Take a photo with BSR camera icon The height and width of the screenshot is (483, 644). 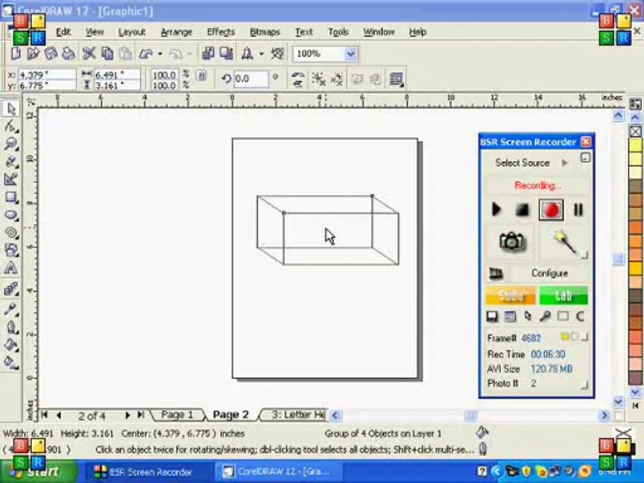(511, 241)
